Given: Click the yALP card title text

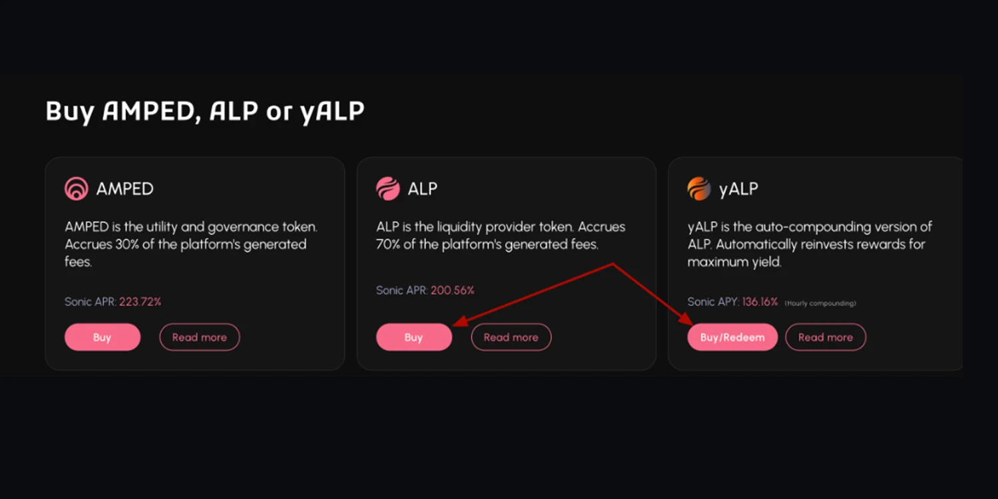Looking at the screenshot, I should [x=739, y=189].
